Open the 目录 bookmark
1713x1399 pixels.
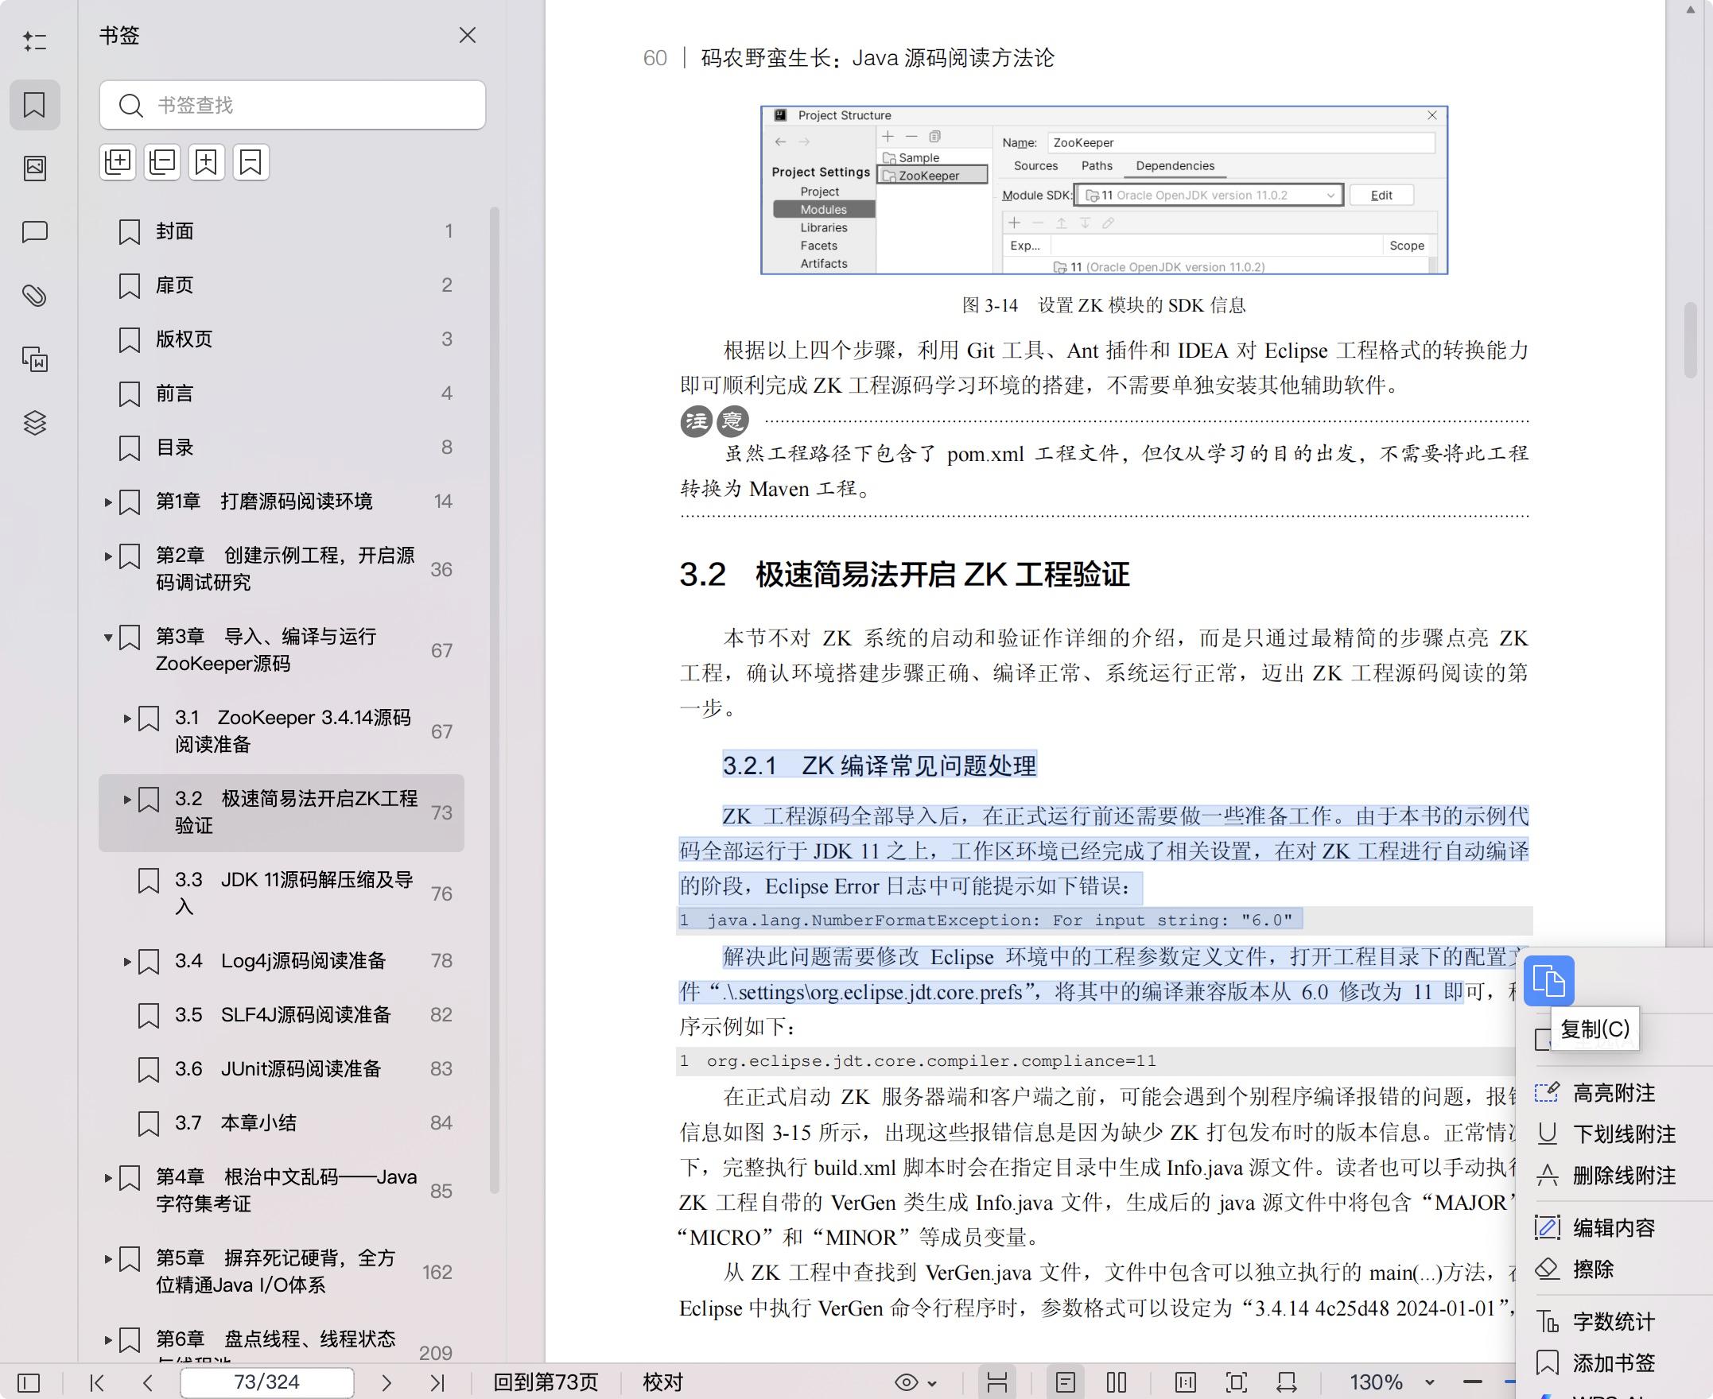click(282, 448)
